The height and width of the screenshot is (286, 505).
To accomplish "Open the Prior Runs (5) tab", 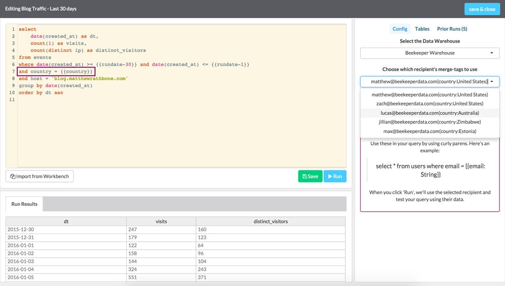I will coord(452,29).
